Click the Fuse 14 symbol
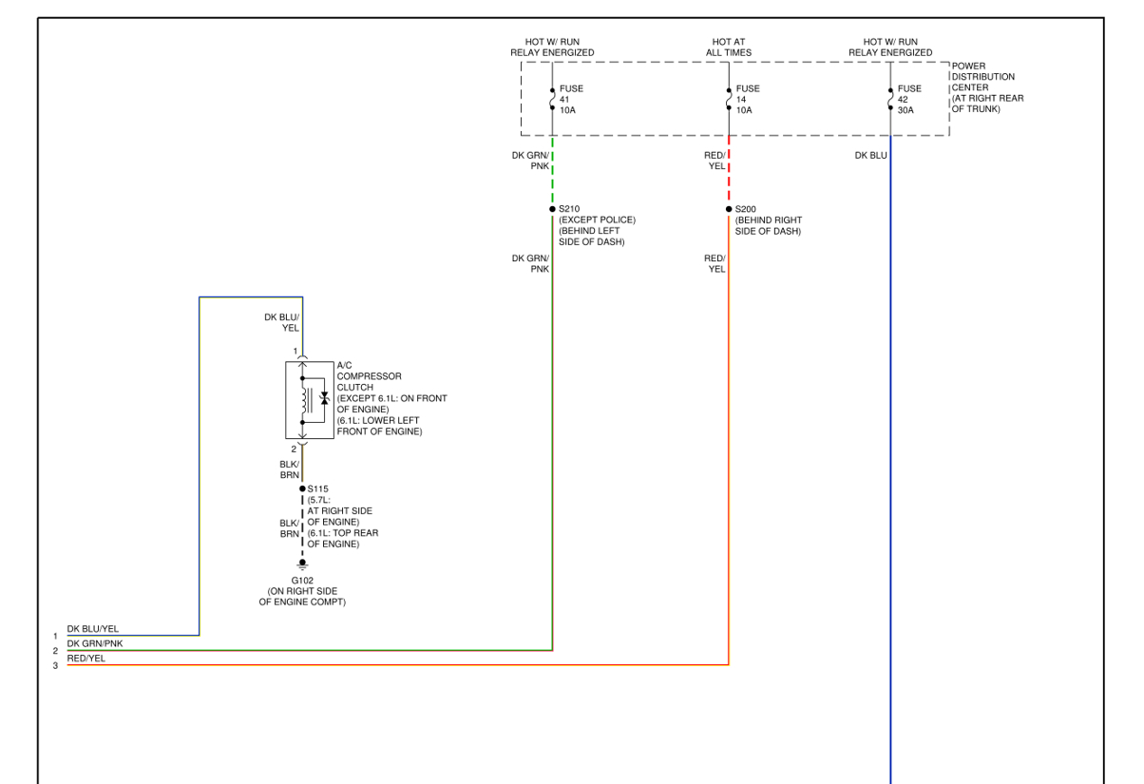Viewport: 1144px width, 784px height. pyautogui.click(x=729, y=99)
